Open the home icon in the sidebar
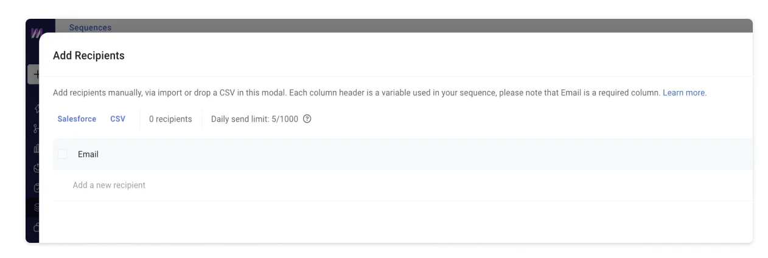The height and width of the screenshot is (258, 768). click(x=36, y=109)
